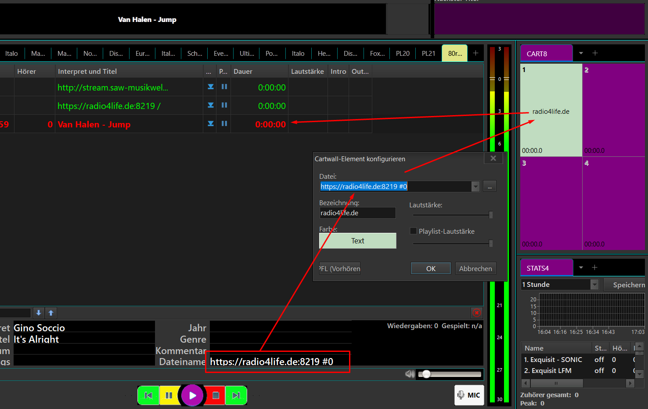Image resolution: width=648 pixels, height=409 pixels.
Task: Toggle pause marker on Van Halen row
Action: 224,124
